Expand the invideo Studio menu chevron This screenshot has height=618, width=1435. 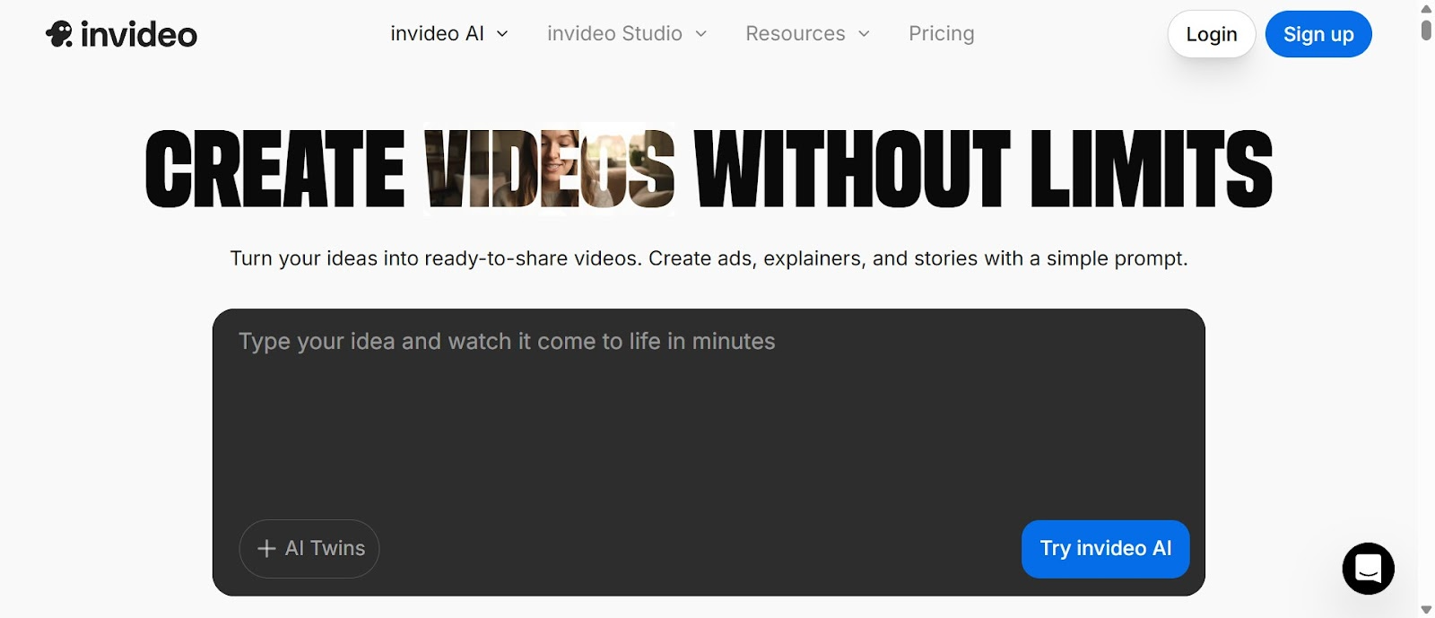[x=701, y=34]
